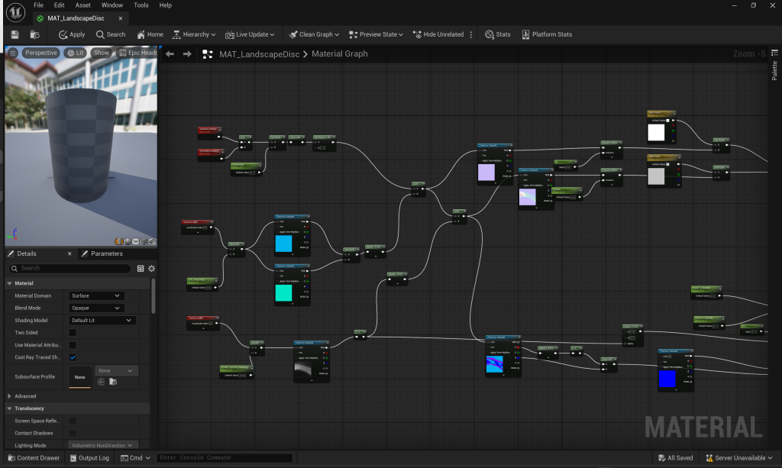This screenshot has width=782, height=468.
Task: Open the Content Drawer
Action: [33, 458]
